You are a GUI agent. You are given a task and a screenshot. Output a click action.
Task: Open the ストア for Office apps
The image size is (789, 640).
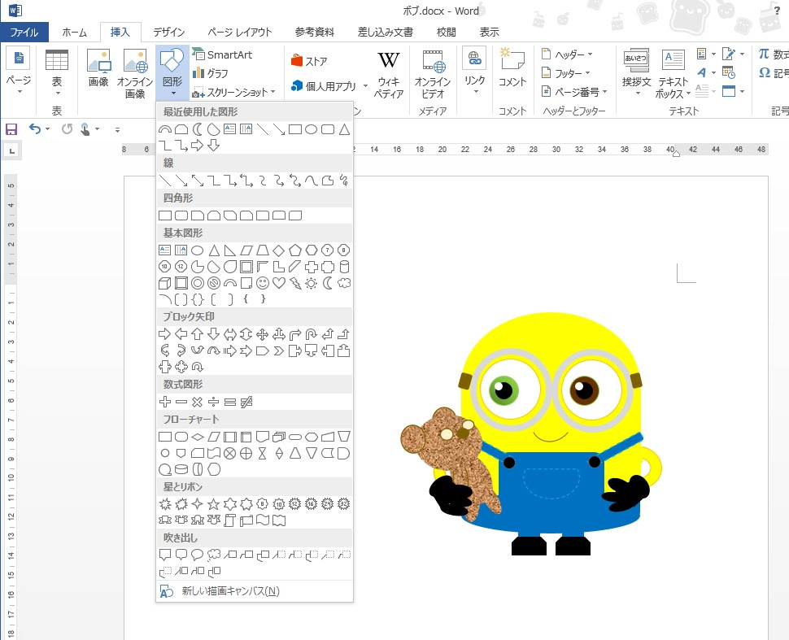(312, 59)
